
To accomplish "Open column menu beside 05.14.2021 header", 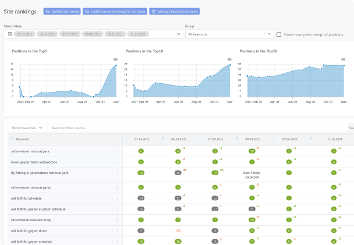I will click(x=126, y=139).
